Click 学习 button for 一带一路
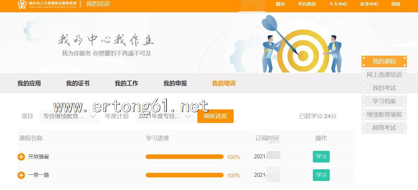 [321, 175]
